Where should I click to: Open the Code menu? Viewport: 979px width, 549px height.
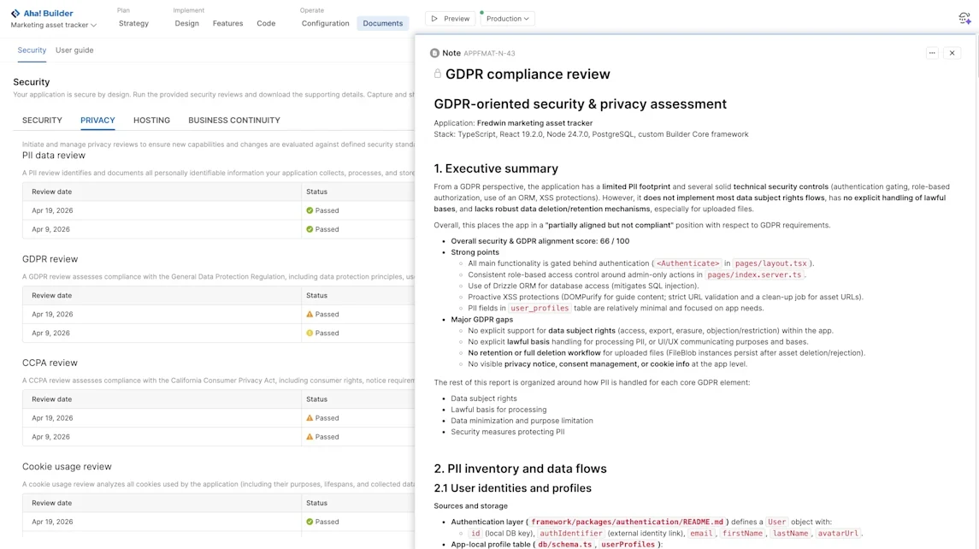[x=266, y=23]
